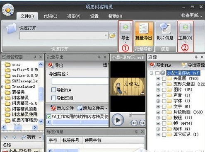Close the 批量导出 panel
205x152 pixels.
coord(105,57)
